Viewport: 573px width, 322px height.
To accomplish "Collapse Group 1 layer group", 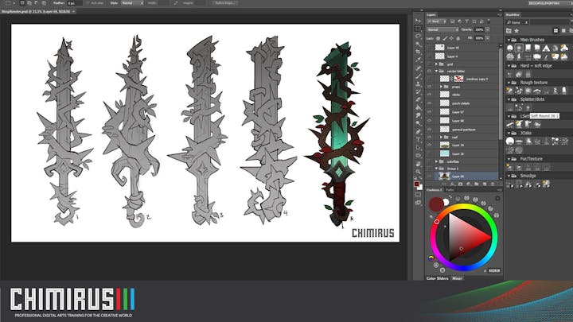I will click(x=436, y=169).
